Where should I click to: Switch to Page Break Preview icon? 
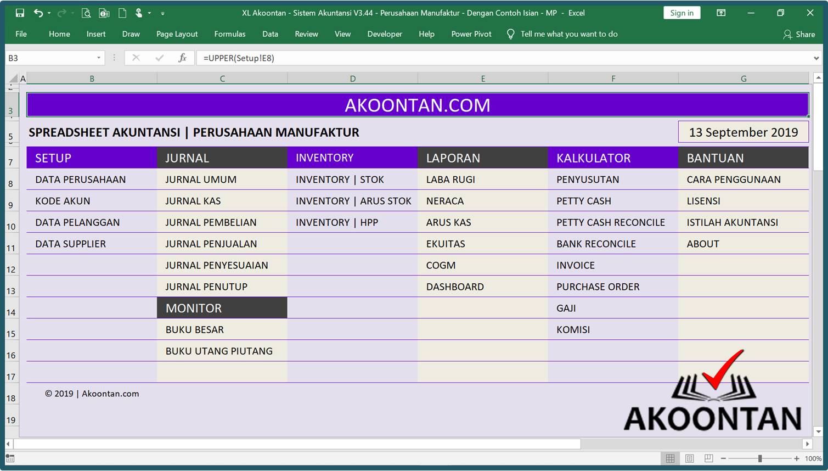coord(708,458)
